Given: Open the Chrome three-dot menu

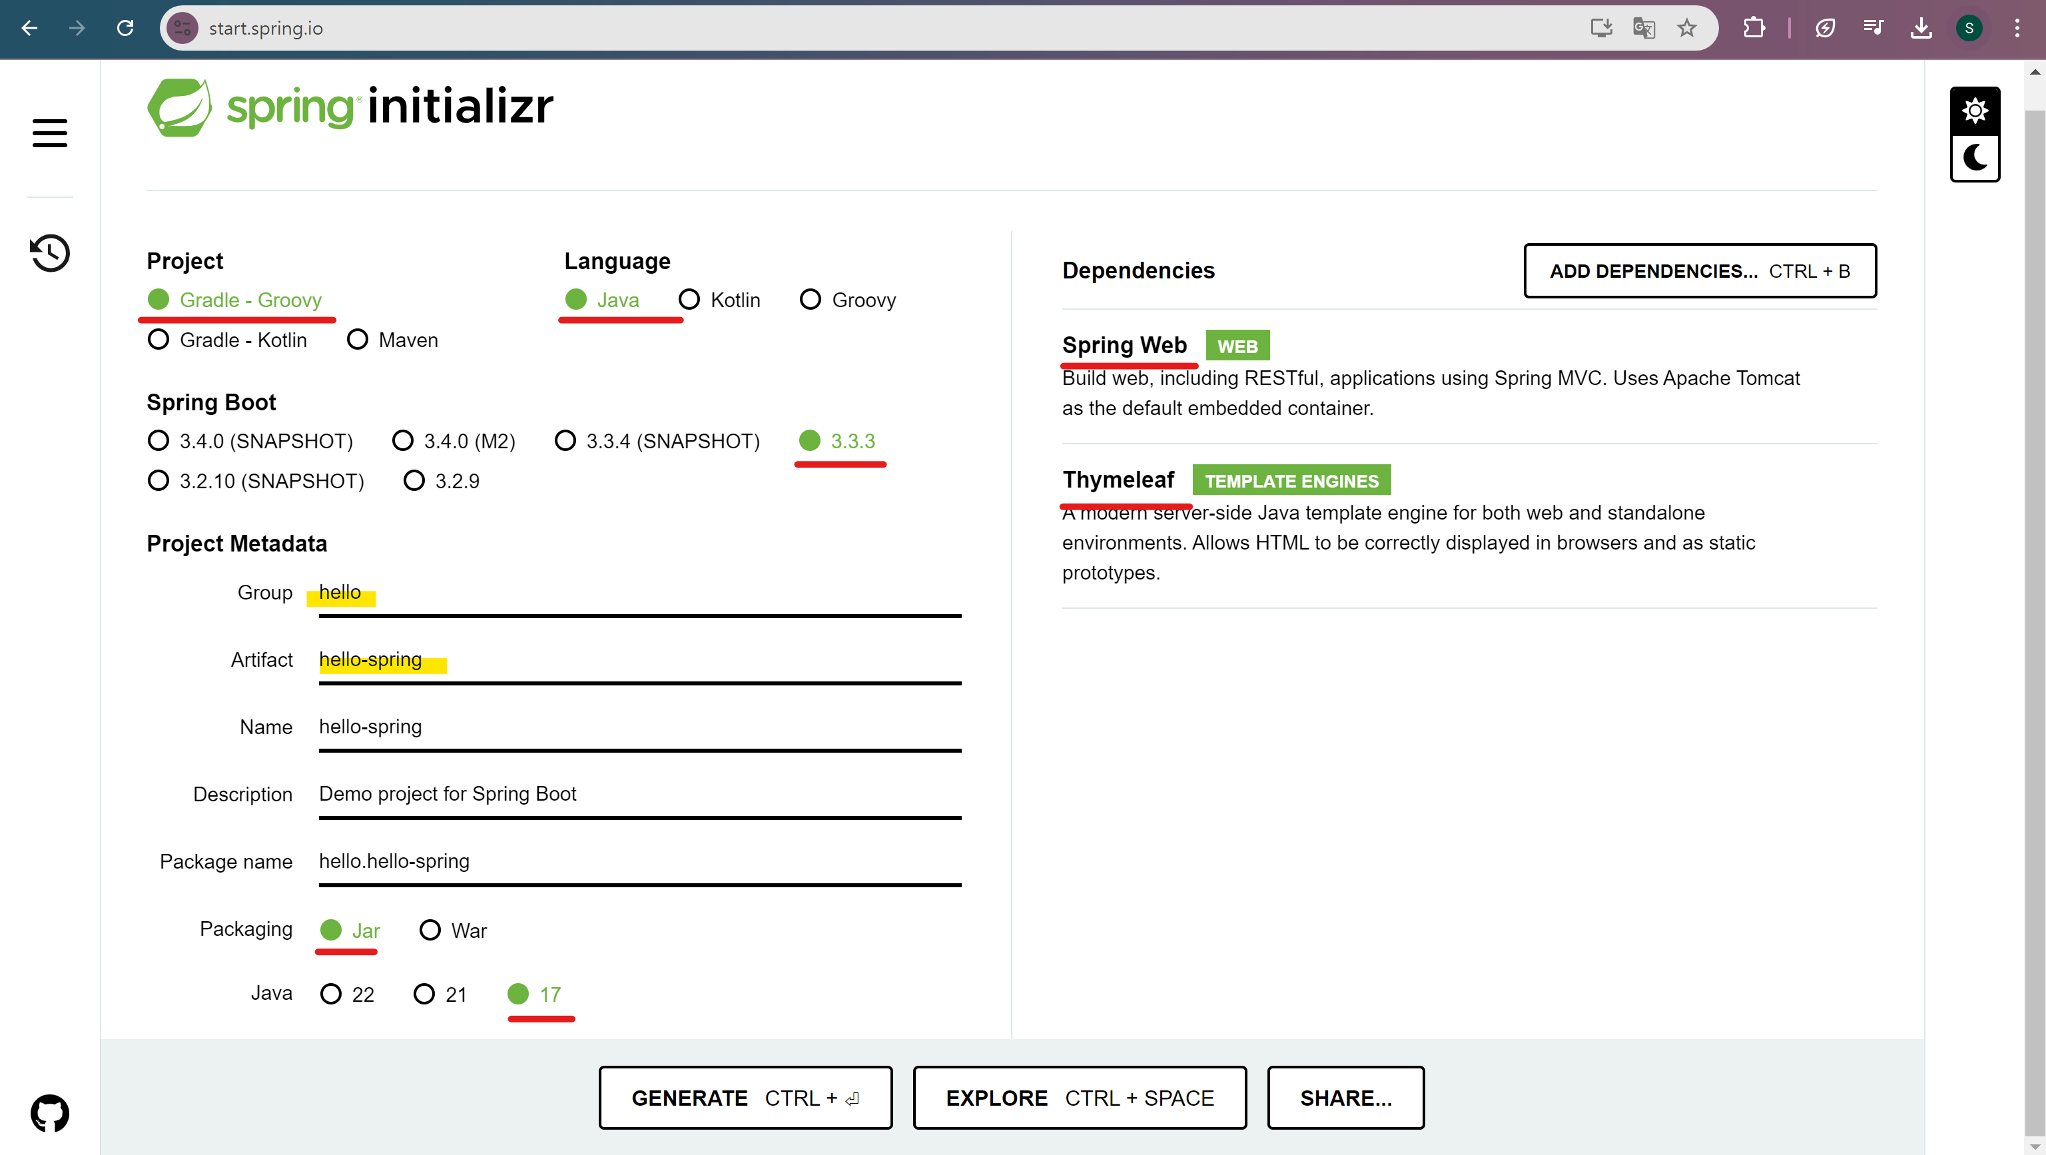Looking at the screenshot, I should click(2017, 29).
